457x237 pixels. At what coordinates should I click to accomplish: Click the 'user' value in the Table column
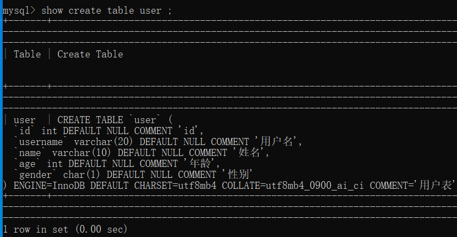[24, 120]
